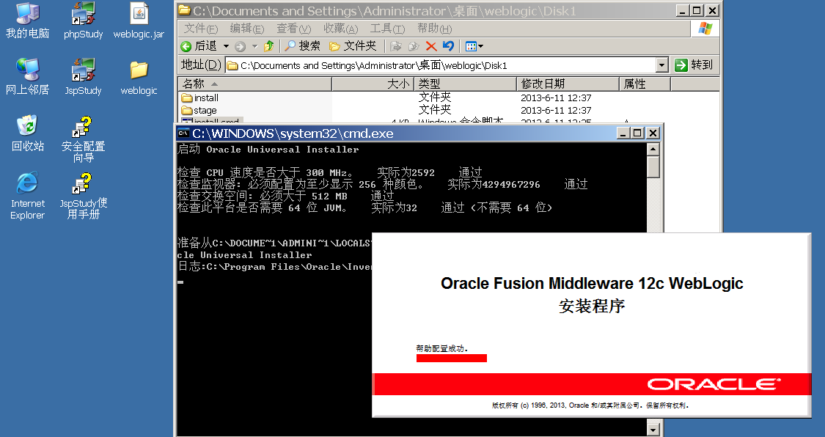Select the 安全配置向导 desktop shortcut

(x=83, y=139)
